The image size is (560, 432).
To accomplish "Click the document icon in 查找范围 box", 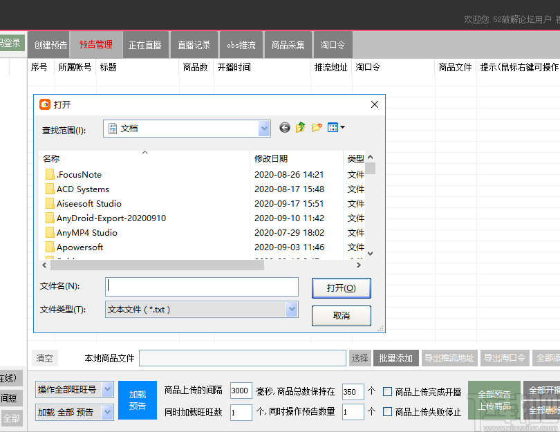I will (113, 129).
